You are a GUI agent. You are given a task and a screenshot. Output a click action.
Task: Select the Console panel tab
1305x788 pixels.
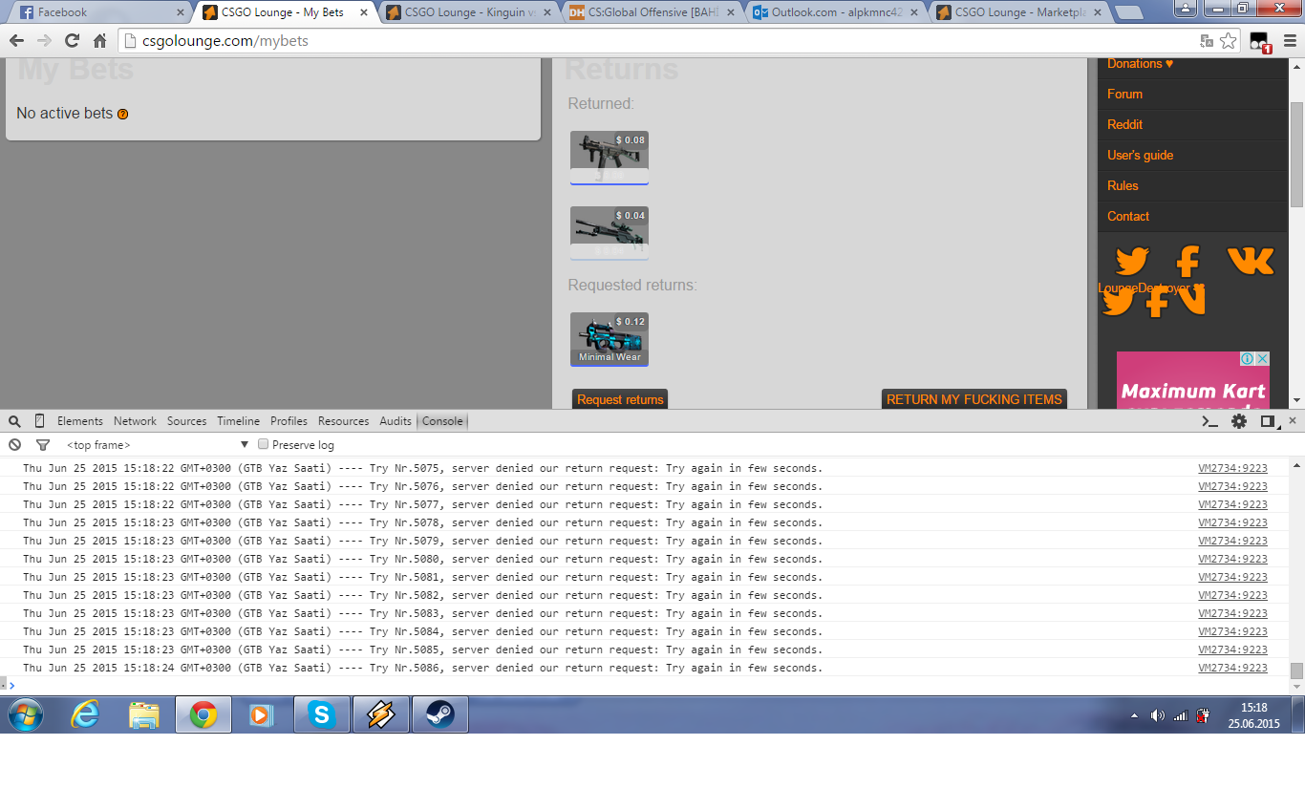pos(442,421)
